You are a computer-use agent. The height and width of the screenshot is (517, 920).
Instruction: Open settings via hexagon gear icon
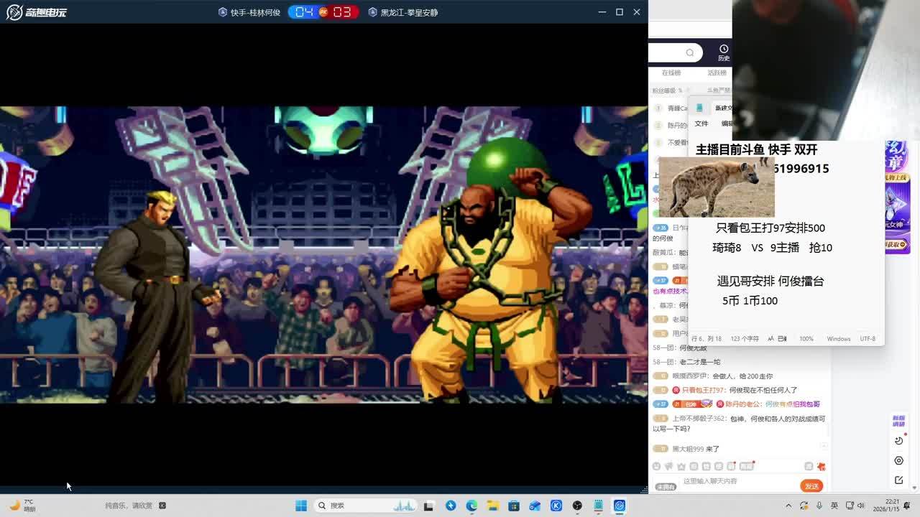(x=898, y=460)
